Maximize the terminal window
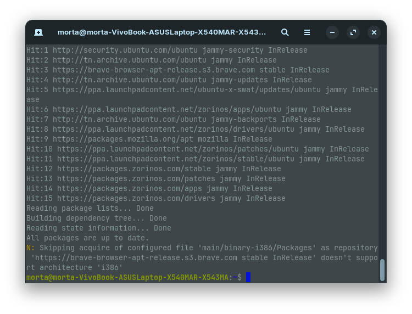Viewport: 412px width, 314px height. (353, 32)
